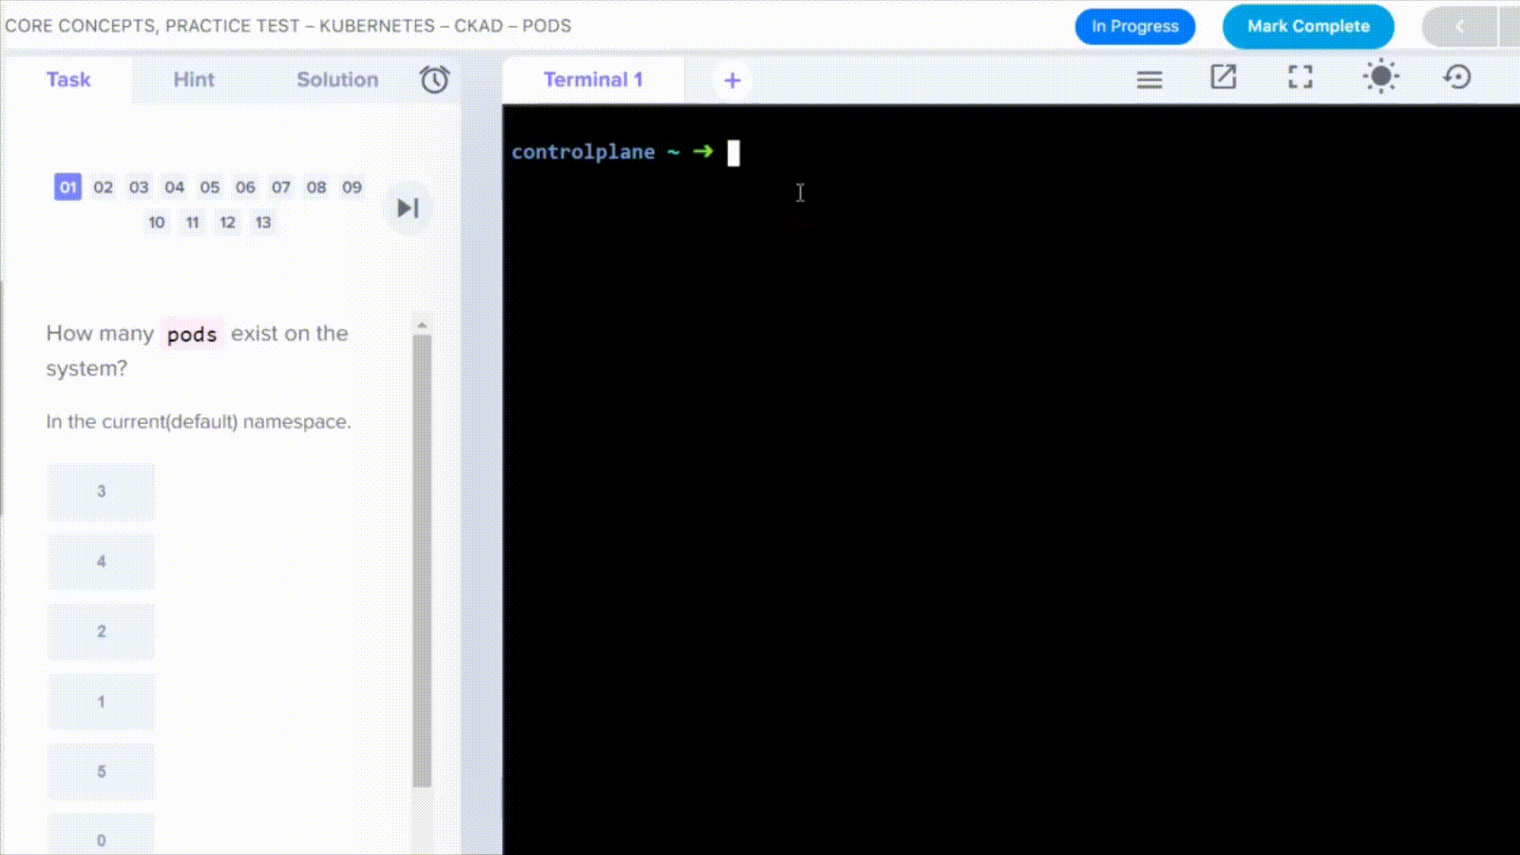The width and height of the screenshot is (1520, 855).
Task: Click the reset lab history icon
Action: tap(1457, 78)
